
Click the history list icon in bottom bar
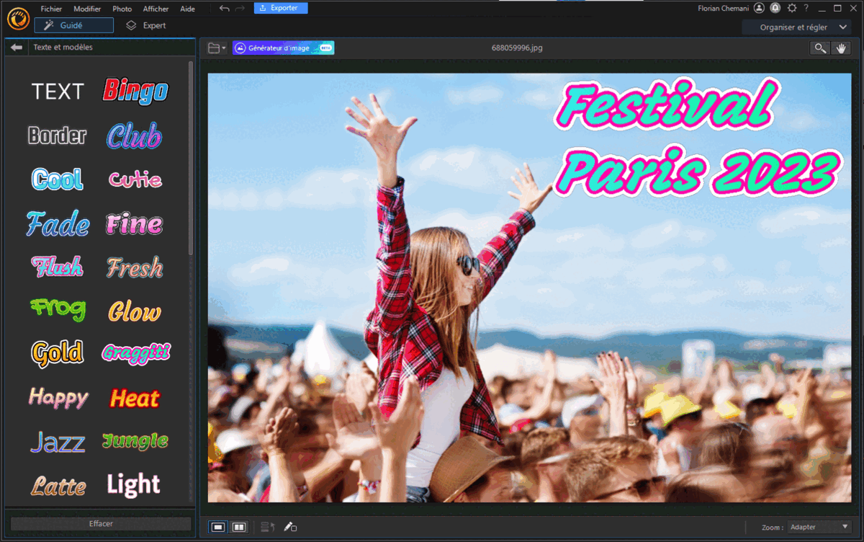(268, 528)
